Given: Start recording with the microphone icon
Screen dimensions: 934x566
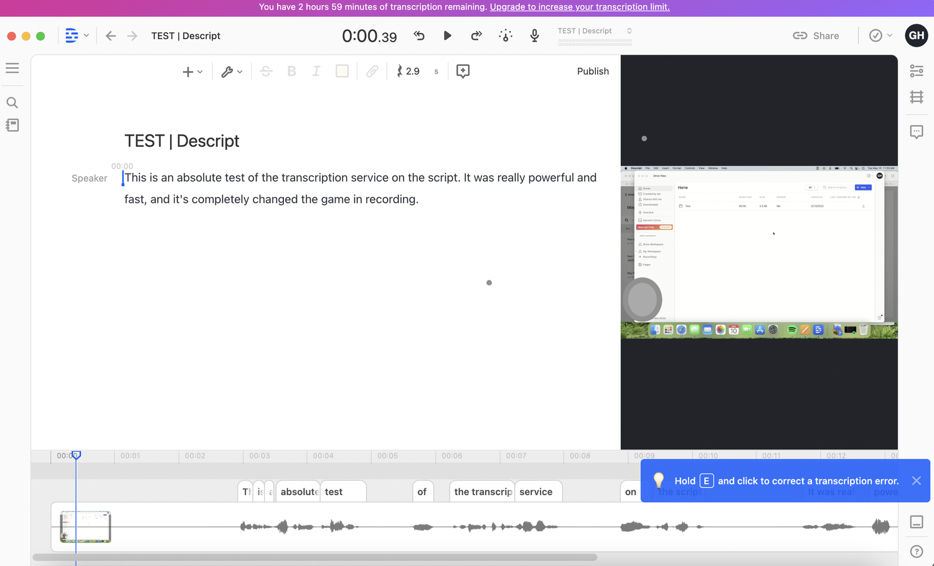Looking at the screenshot, I should click(x=534, y=35).
